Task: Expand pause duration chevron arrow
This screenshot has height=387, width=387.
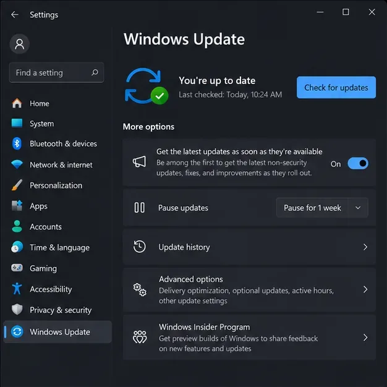Action: (x=358, y=208)
